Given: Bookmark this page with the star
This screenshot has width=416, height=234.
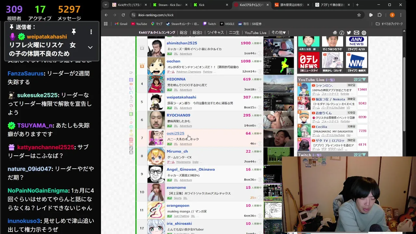Looking at the screenshot, I should pyautogui.click(x=359, y=15).
